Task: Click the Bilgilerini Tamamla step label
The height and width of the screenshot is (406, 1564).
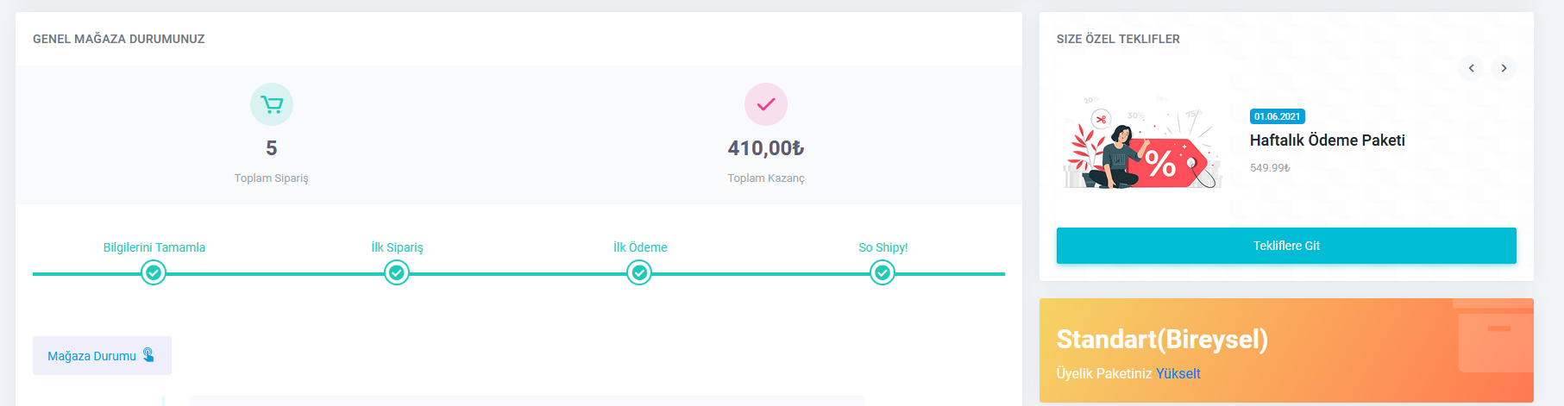Action: point(154,247)
